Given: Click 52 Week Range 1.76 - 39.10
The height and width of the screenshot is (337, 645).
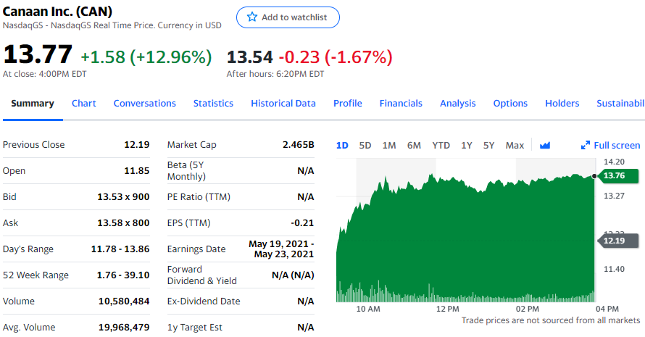Looking at the screenshot, I should point(123,275).
